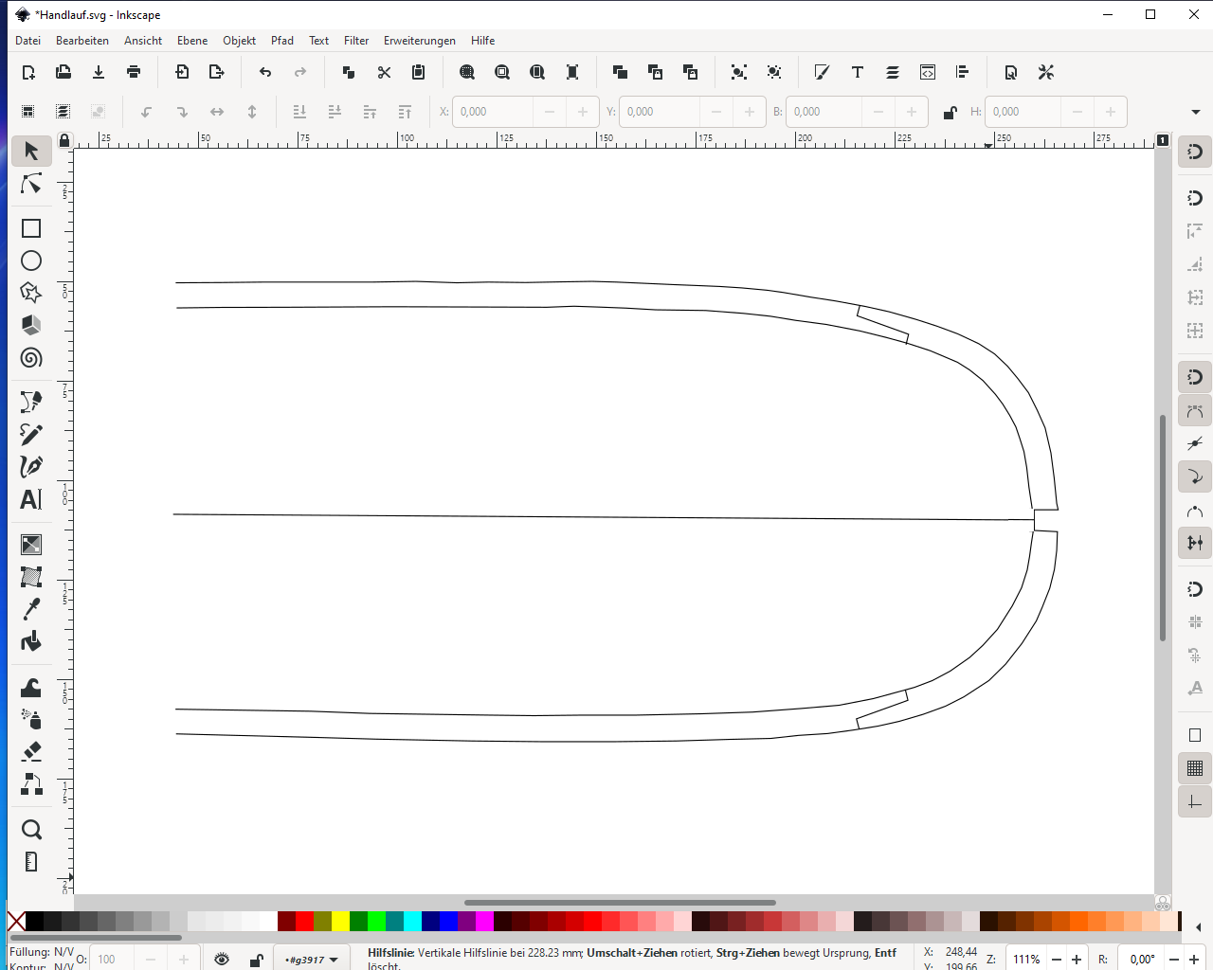1213x970 pixels.
Task: Select the Zoom magnifier tool
Action: [31, 830]
